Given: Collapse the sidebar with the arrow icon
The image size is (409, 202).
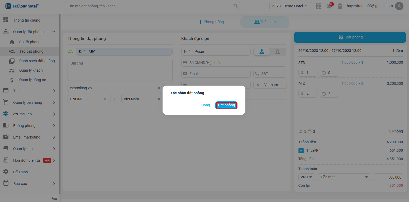Looking at the screenshot, I should 54,198.
